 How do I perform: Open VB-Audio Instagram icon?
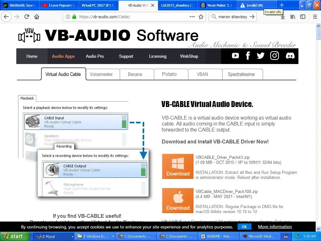(274, 56)
